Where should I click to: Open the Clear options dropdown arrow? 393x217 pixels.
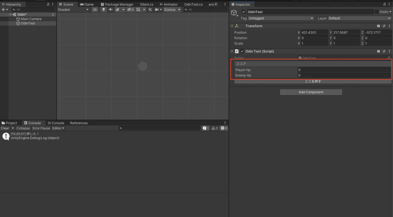[13, 128]
